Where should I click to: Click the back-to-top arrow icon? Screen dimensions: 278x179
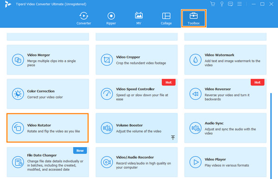pyautogui.click(x=173, y=137)
